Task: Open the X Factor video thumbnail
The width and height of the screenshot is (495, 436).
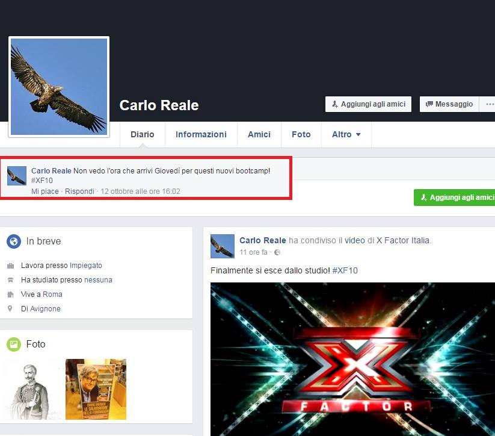Action: pos(352,358)
